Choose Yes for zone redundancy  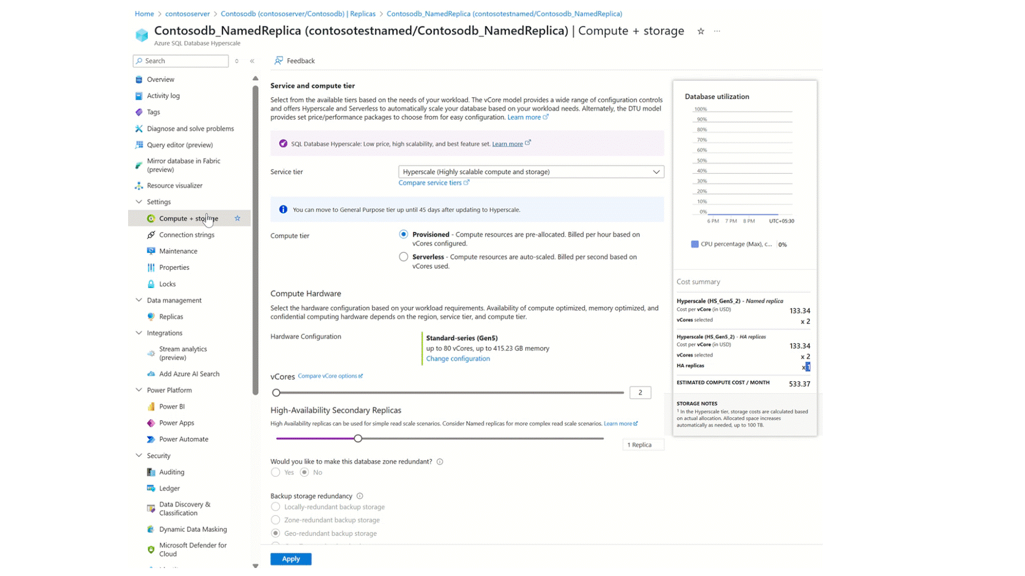[275, 472]
